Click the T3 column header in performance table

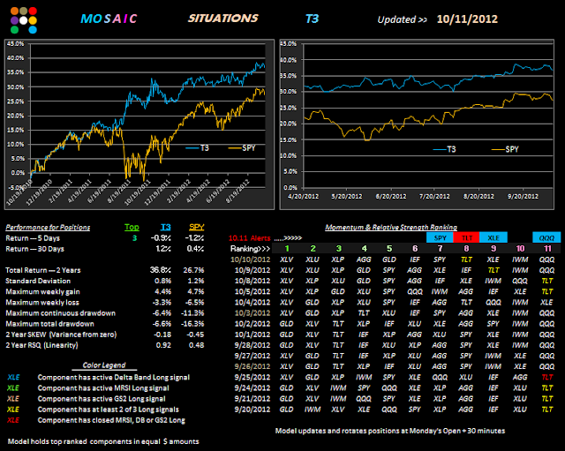click(165, 227)
